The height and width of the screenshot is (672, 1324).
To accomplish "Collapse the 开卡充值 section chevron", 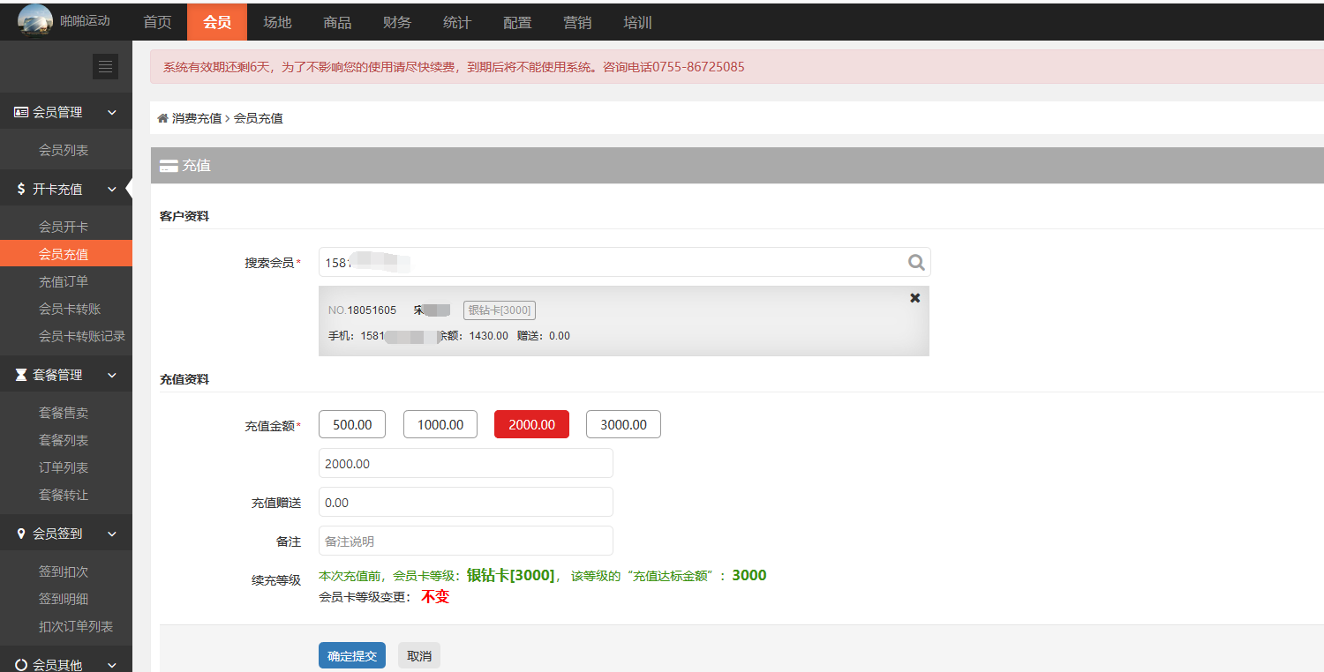I will [112, 189].
